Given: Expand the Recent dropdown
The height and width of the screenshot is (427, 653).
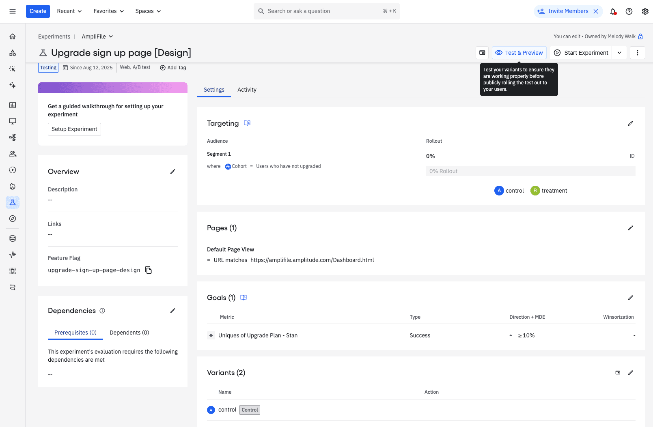Looking at the screenshot, I should point(69,11).
